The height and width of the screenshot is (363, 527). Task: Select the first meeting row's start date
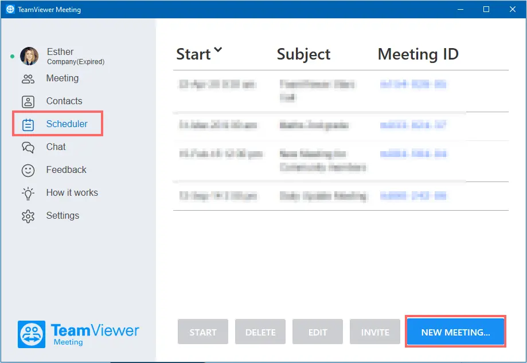click(217, 84)
